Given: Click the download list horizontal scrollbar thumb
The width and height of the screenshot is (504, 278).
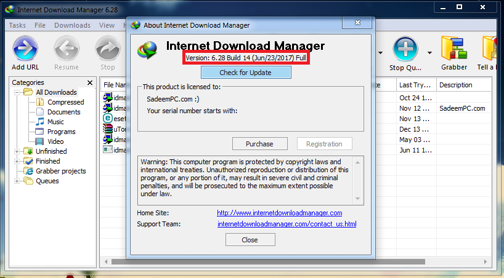Looking at the screenshot, I should pos(268,262).
